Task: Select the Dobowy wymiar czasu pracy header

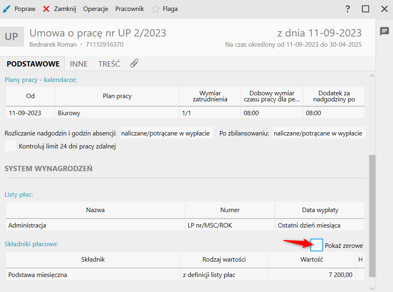Action: [x=272, y=96]
